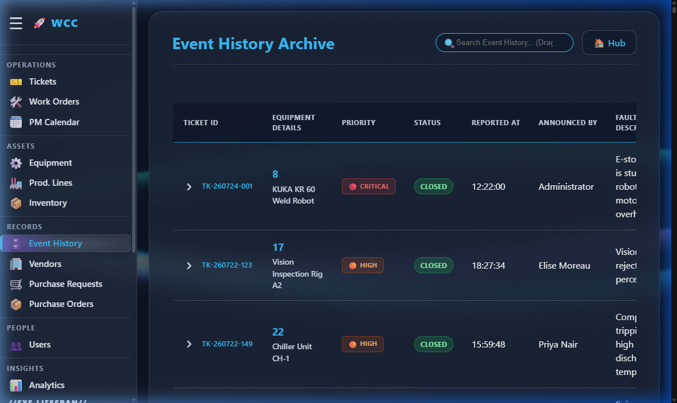This screenshot has width=677, height=403.
Task: Click the Users people icon
Action: click(x=16, y=345)
